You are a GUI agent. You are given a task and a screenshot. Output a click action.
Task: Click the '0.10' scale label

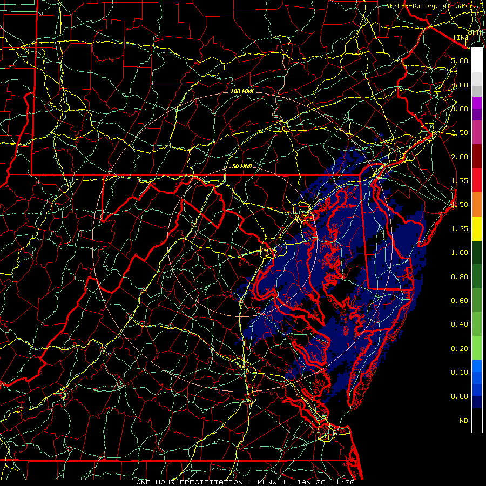tap(460, 373)
